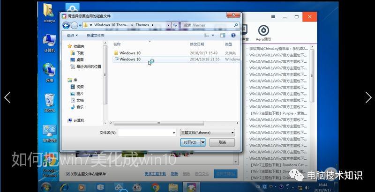This screenshot has width=375, height=192.
Task: Click the 打开(O) button
Action: 190,142
